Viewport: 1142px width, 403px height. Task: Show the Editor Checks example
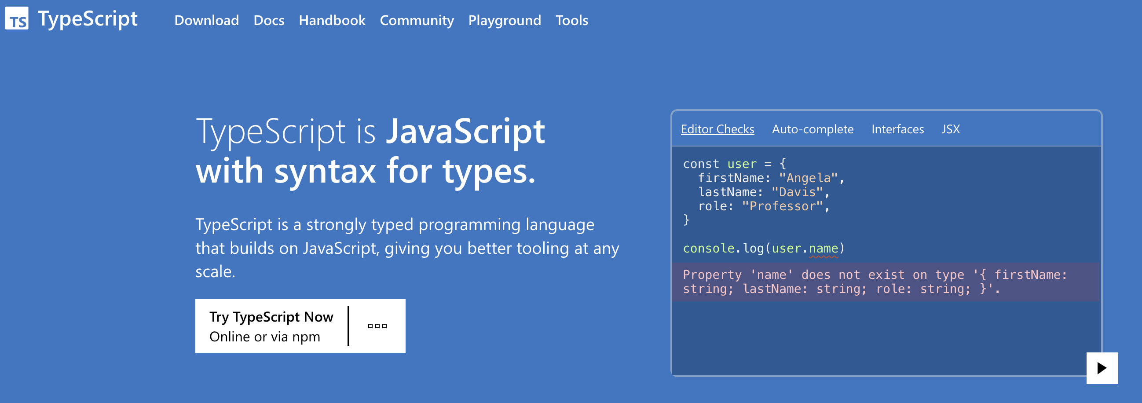(x=717, y=129)
